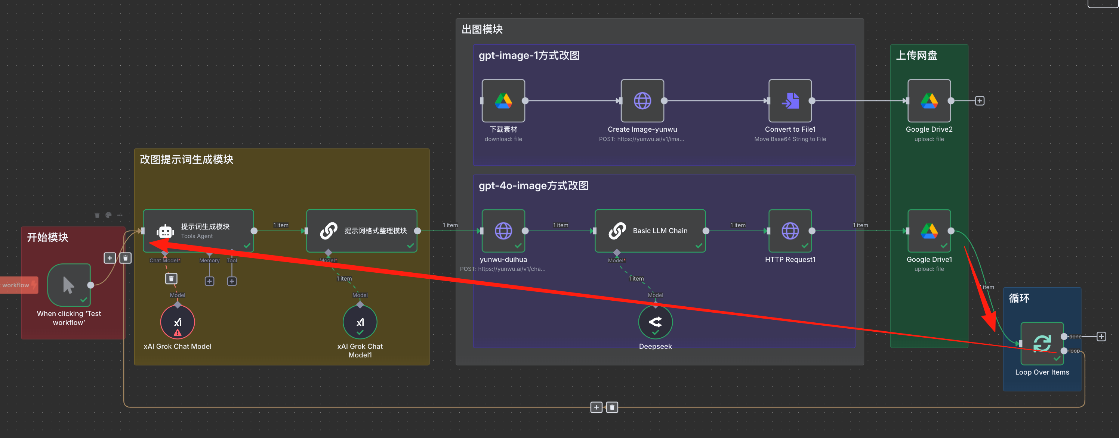The height and width of the screenshot is (438, 1119).
Task: Select the Loop Over Items node
Action: coord(1042,344)
